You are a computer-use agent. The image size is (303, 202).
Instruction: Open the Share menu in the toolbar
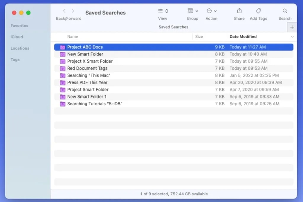(x=239, y=11)
